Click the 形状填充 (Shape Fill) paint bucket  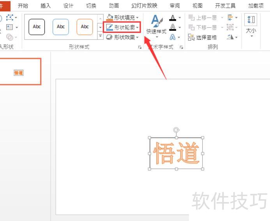110,18
